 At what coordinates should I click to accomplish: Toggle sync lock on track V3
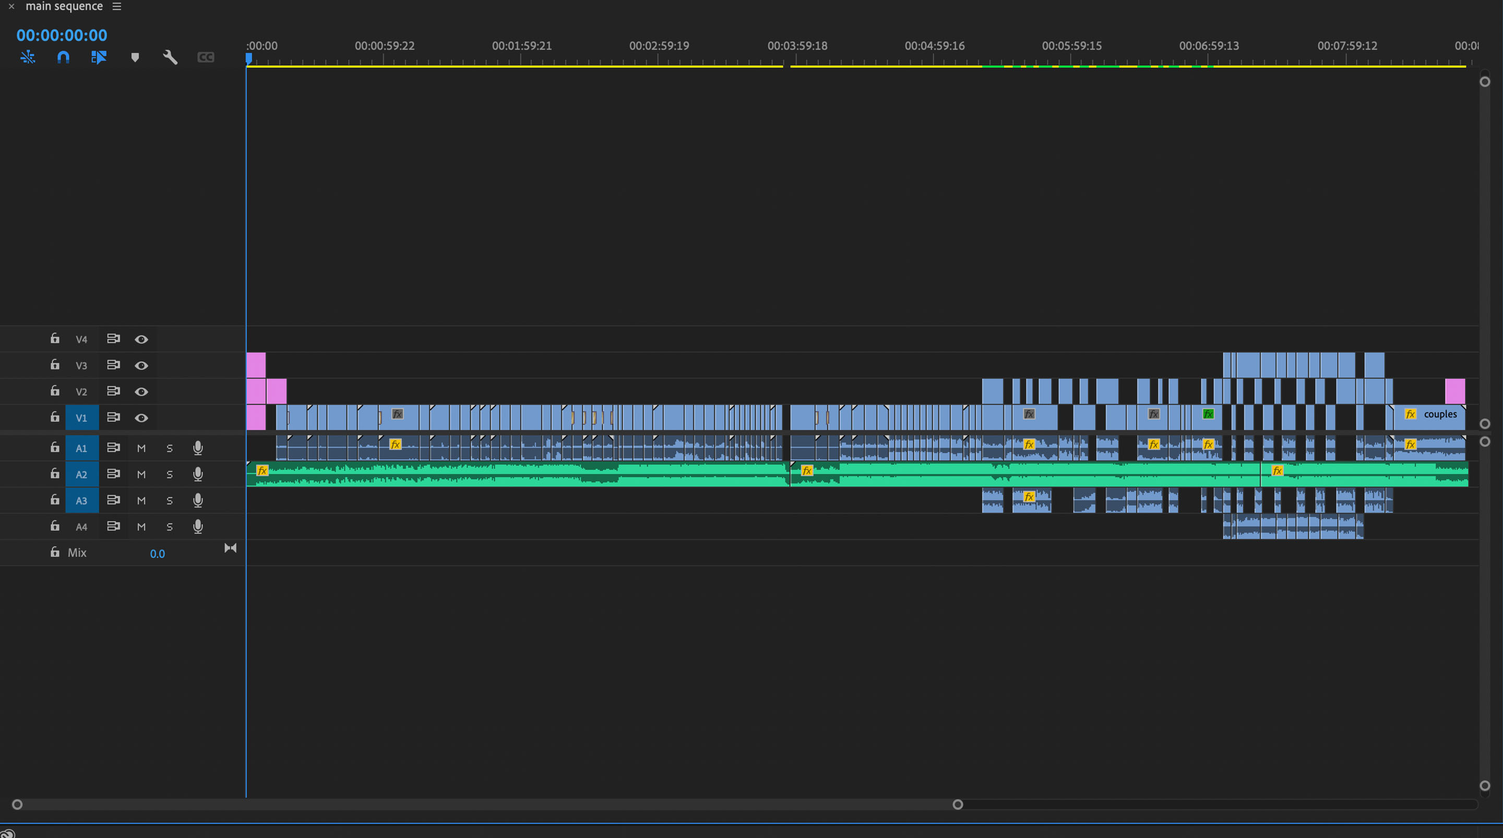point(113,365)
